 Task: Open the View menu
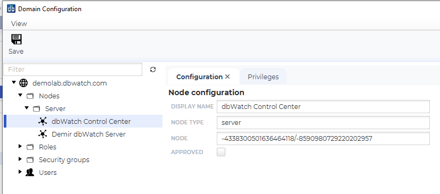pos(19,23)
